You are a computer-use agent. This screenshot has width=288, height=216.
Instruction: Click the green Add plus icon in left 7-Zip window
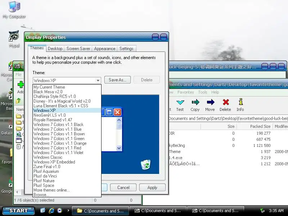21,85
